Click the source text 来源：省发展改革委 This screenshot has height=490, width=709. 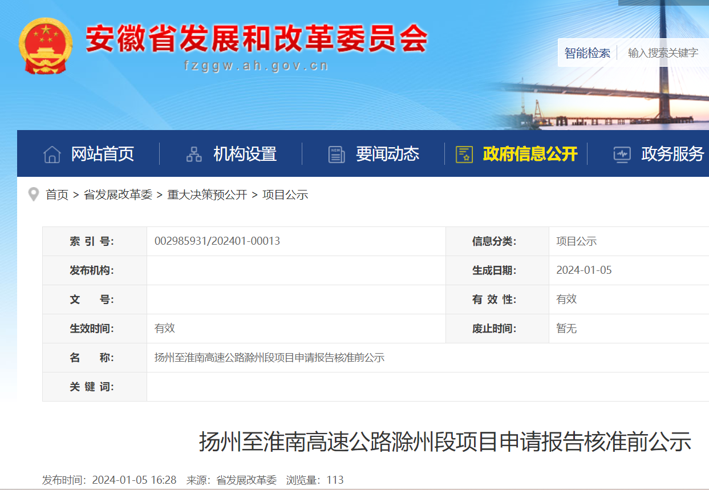pos(232,480)
